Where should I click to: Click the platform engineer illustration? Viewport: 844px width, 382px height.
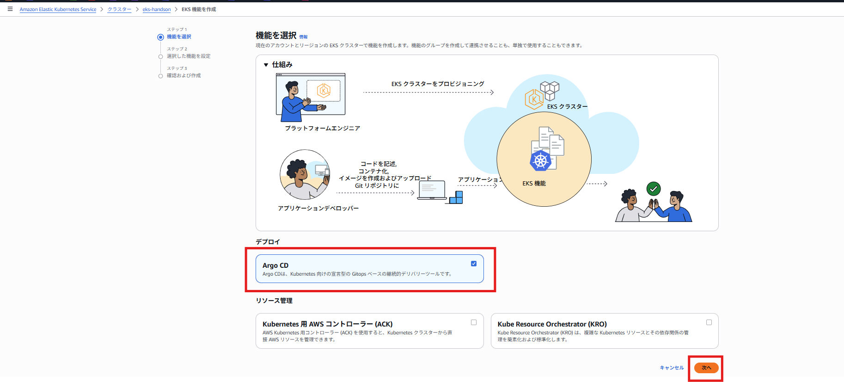click(311, 97)
